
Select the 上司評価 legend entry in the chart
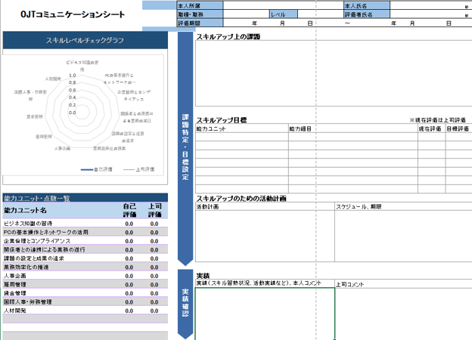tap(138, 169)
